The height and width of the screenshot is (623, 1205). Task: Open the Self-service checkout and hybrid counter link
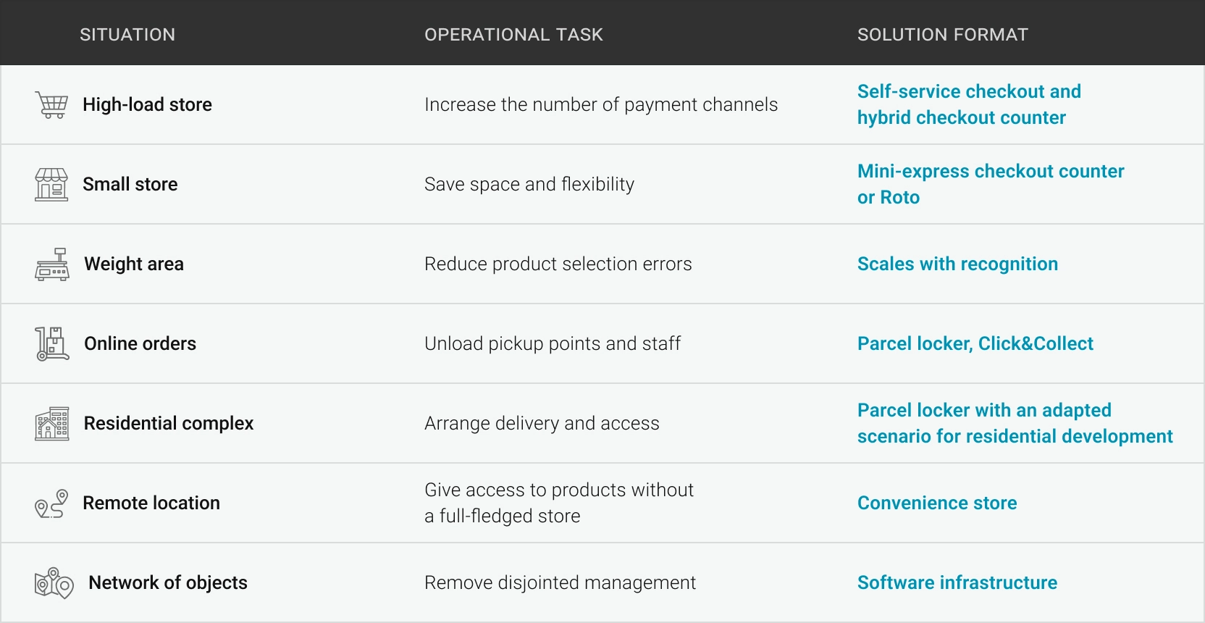tap(969, 104)
